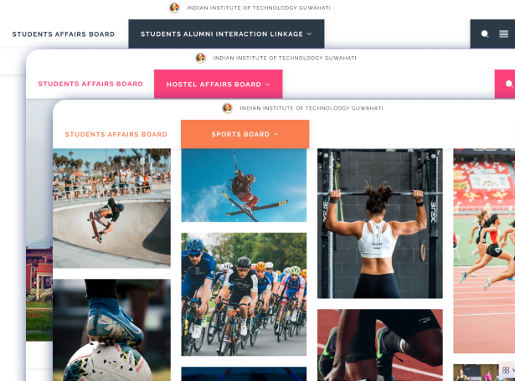Expand Students Alumni Interaction Linkage dropdown
The height and width of the screenshot is (381, 515).
pos(226,33)
